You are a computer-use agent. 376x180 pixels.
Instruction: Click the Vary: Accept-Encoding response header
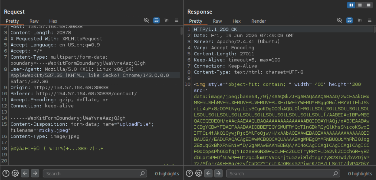point(224,48)
